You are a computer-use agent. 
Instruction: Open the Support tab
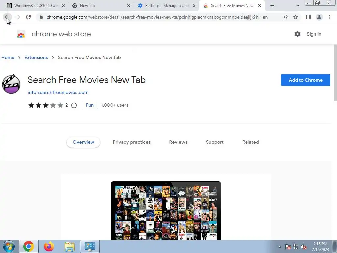coord(215,142)
